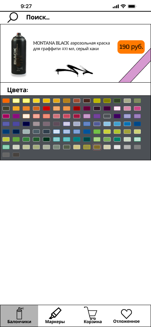151x327 pixels.
Task: Open the Маркеры tab
Action: pos(55,316)
